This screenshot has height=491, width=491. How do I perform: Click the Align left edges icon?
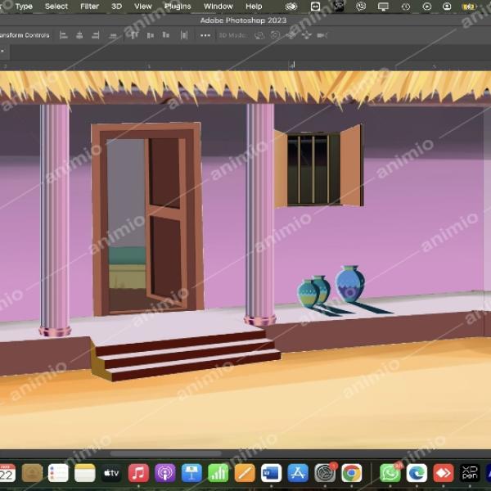(x=64, y=35)
